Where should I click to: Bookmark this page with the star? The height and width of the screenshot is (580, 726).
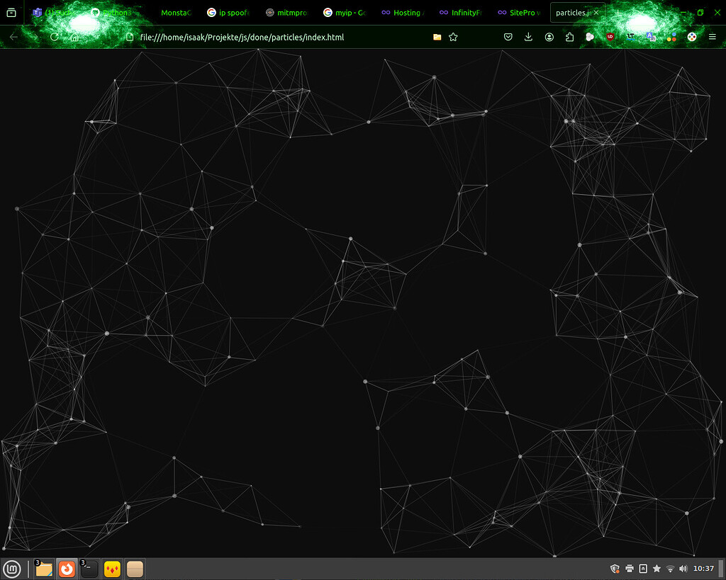pyautogui.click(x=453, y=37)
